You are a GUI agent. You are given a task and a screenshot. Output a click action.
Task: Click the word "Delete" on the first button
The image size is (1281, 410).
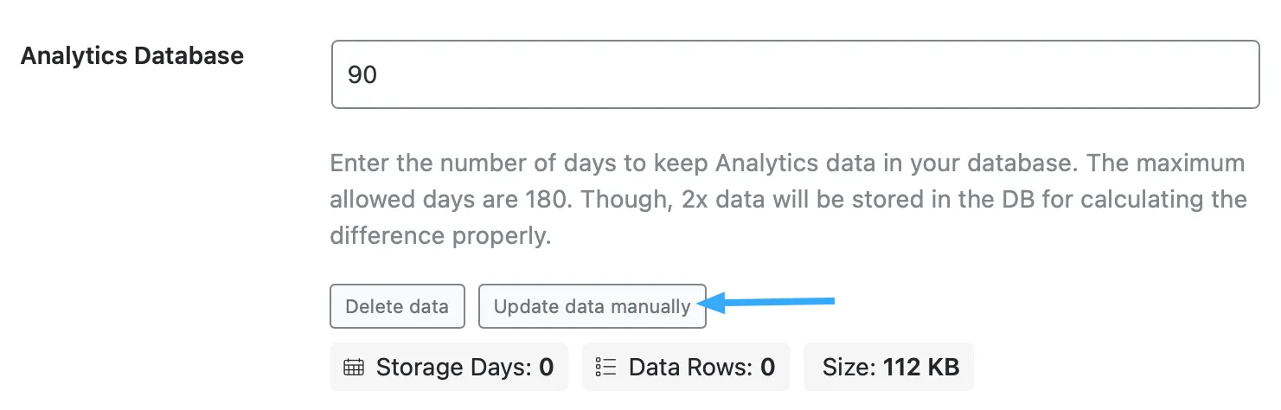click(x=373, y=306)
